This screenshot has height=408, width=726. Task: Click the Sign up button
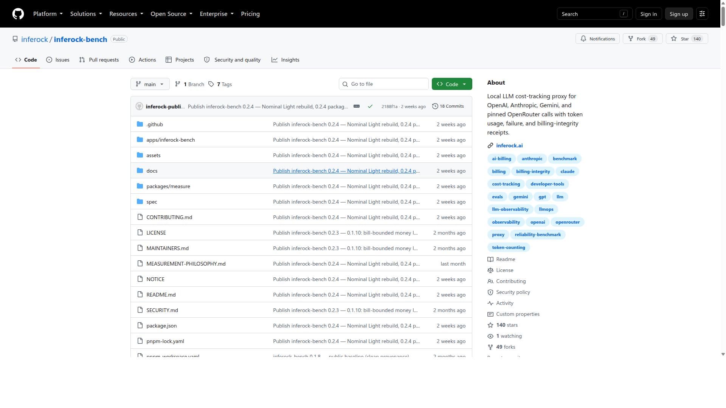(679, 14)
